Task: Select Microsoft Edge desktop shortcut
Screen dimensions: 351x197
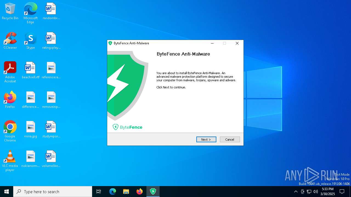Action: click(30, 13)
